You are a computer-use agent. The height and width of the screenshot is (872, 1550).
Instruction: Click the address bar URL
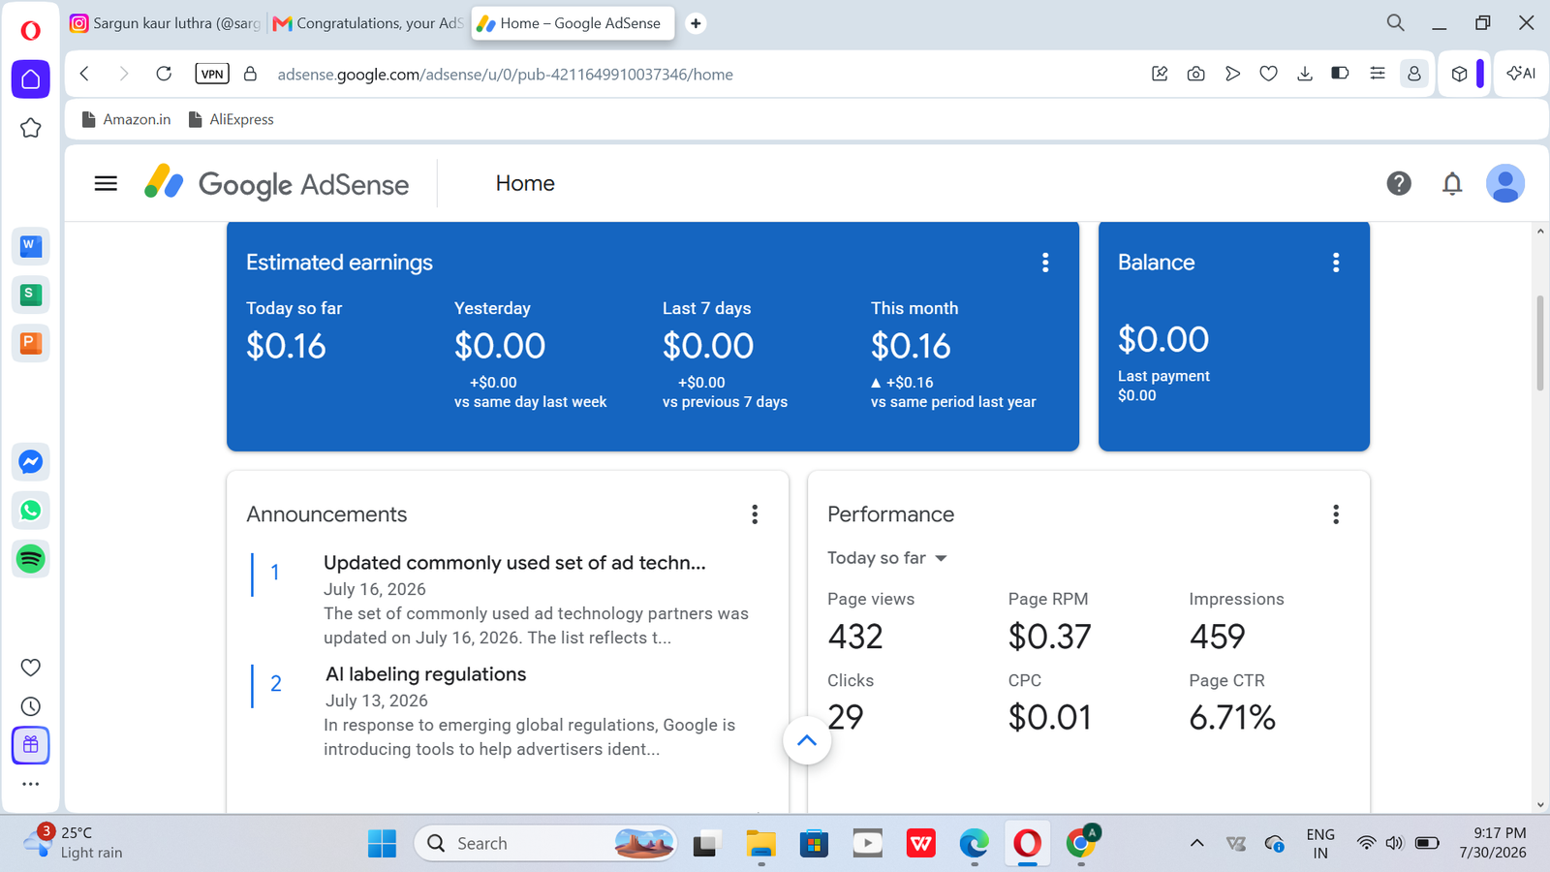click(x=505, y=75)
